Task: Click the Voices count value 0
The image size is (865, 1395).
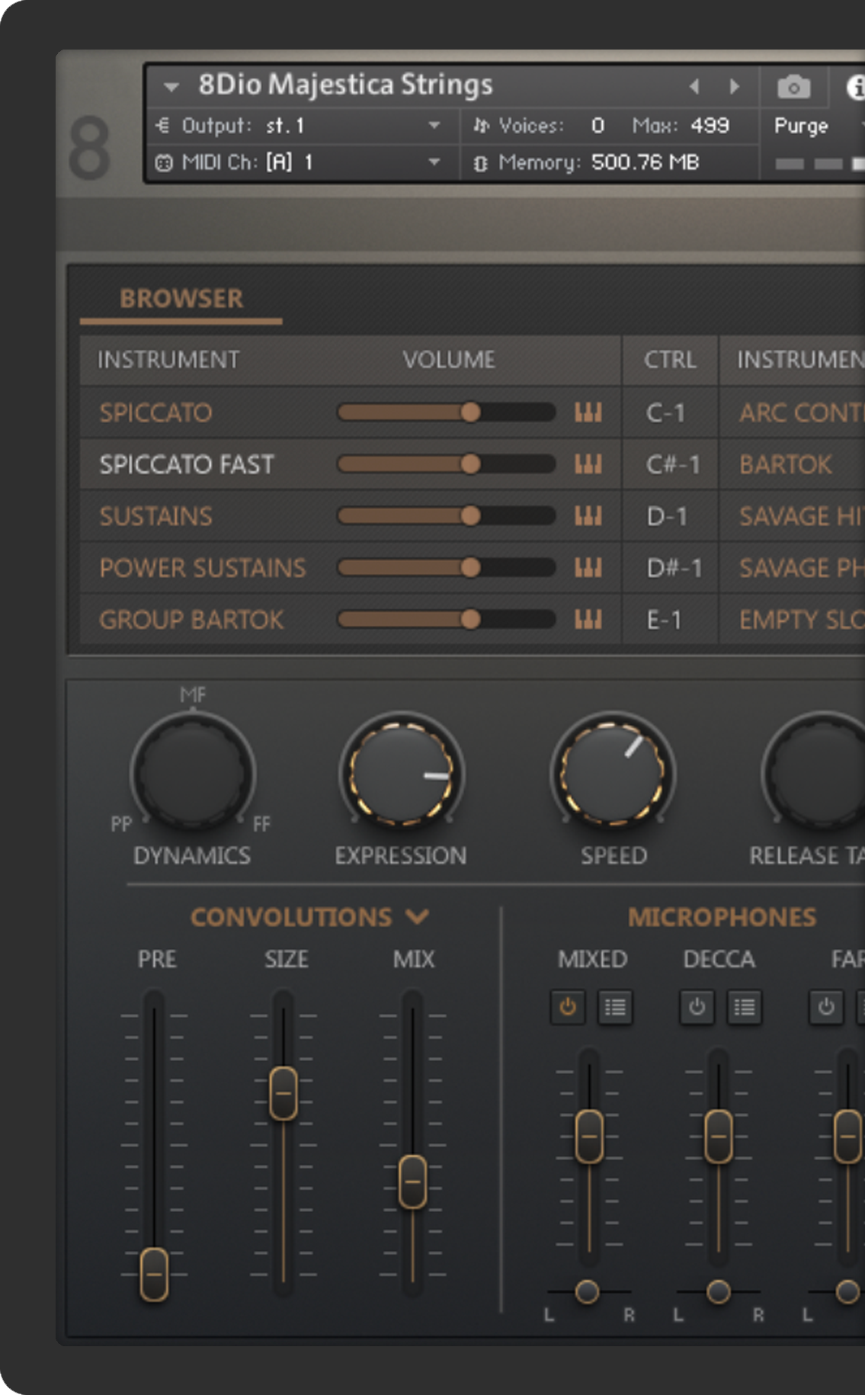Action: point(598,125)
